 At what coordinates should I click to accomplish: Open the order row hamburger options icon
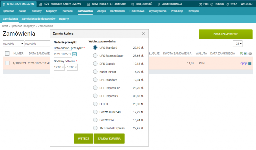point(250,63)
